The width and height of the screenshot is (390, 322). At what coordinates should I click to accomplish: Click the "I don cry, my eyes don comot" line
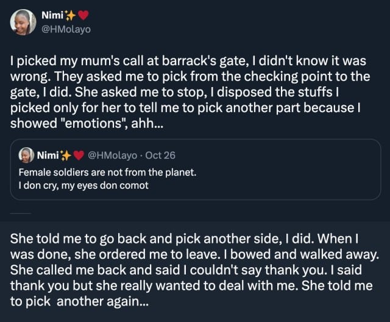click(x=83, y=184)
